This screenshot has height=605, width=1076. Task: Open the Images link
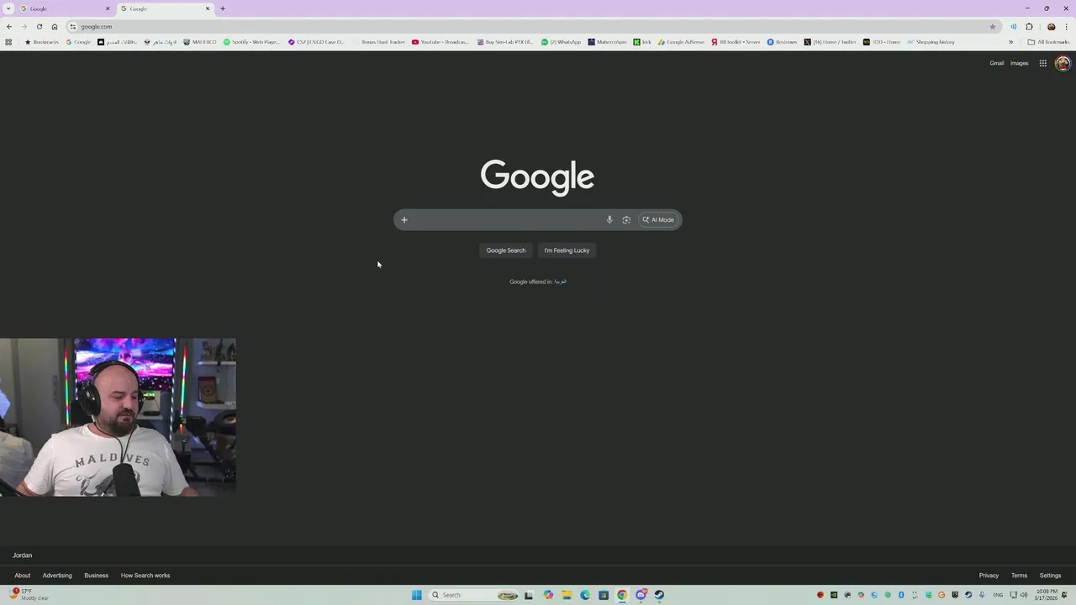pyautogui.click(x=1019, y=63)
